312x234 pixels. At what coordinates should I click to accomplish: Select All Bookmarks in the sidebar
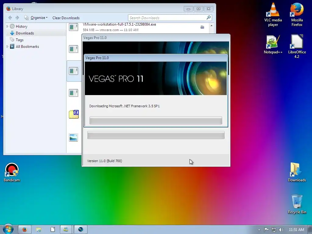tap(27, 46)
